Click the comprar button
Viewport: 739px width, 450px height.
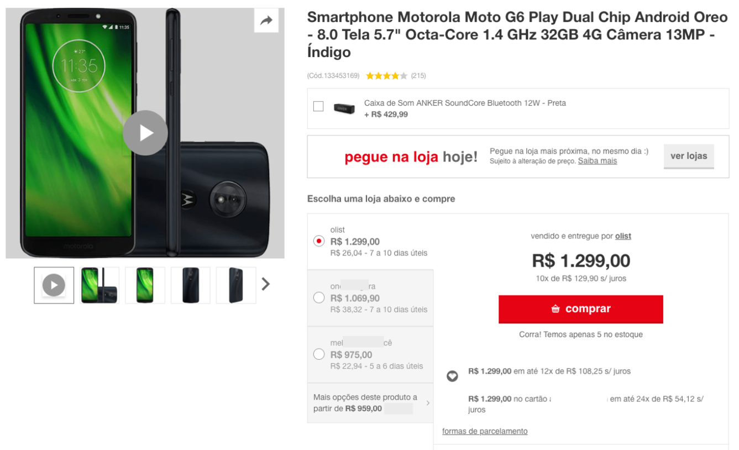[x=580, y=308]
